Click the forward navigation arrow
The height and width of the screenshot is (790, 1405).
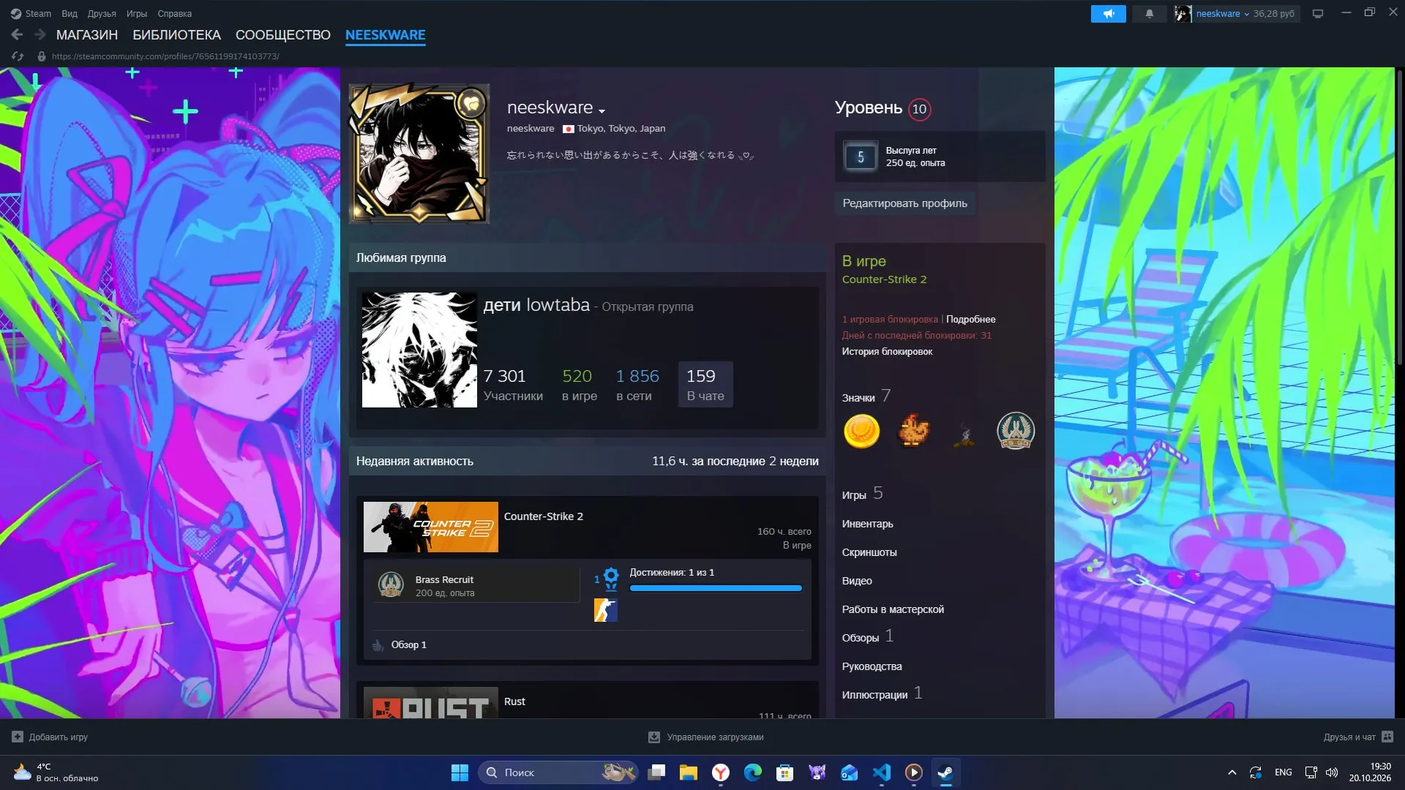[x=40, y=34]
